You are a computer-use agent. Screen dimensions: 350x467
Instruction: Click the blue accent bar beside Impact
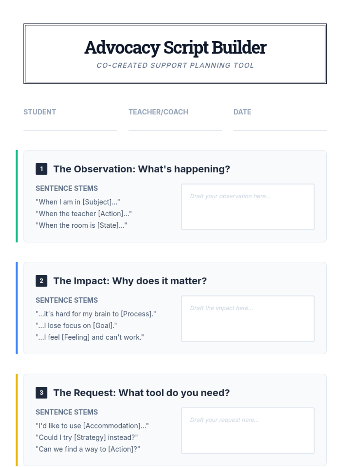[x=17, y=308]
